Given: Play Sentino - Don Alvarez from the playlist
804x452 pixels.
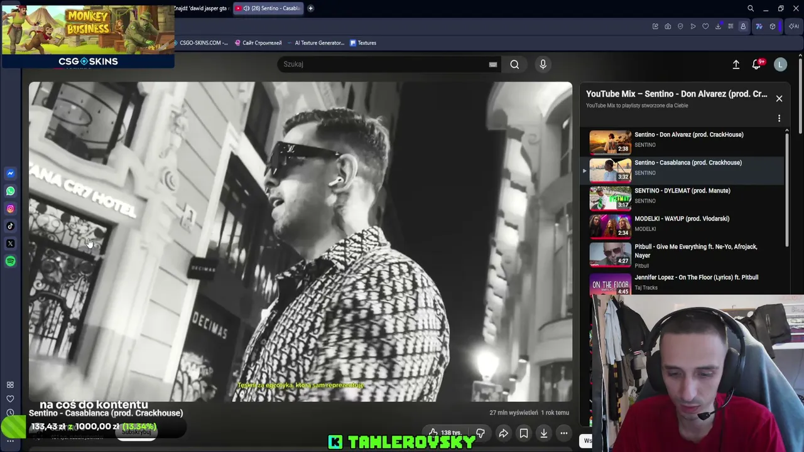Looking at the screenshot, I should pos(682,142).
